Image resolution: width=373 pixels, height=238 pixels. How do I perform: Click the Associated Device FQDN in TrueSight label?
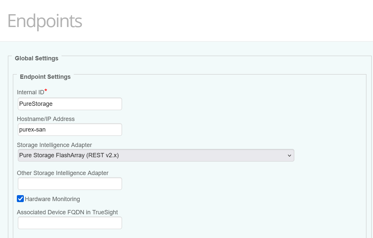[x=67, y=212]
